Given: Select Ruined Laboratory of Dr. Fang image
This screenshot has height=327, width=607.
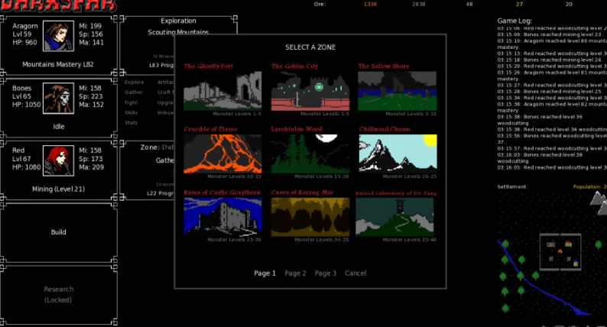Looking at the screenshot, I should pos(395,217).
